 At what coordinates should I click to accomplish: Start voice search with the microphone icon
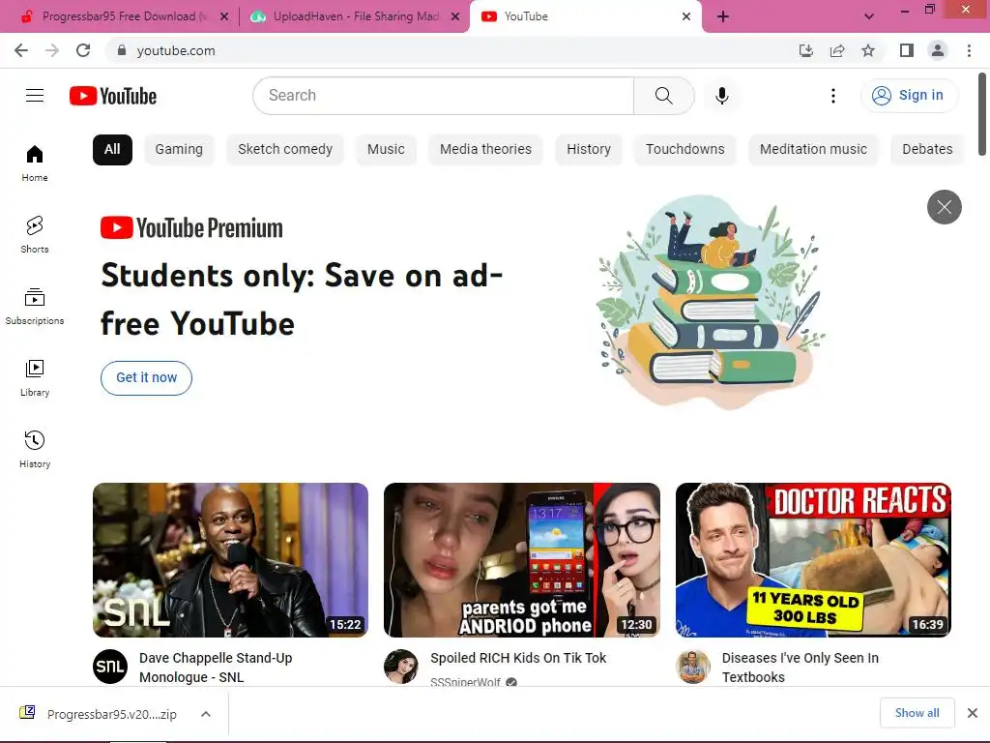[721, 96]
